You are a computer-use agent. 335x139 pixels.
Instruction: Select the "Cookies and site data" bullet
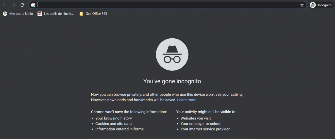point(113,124)
